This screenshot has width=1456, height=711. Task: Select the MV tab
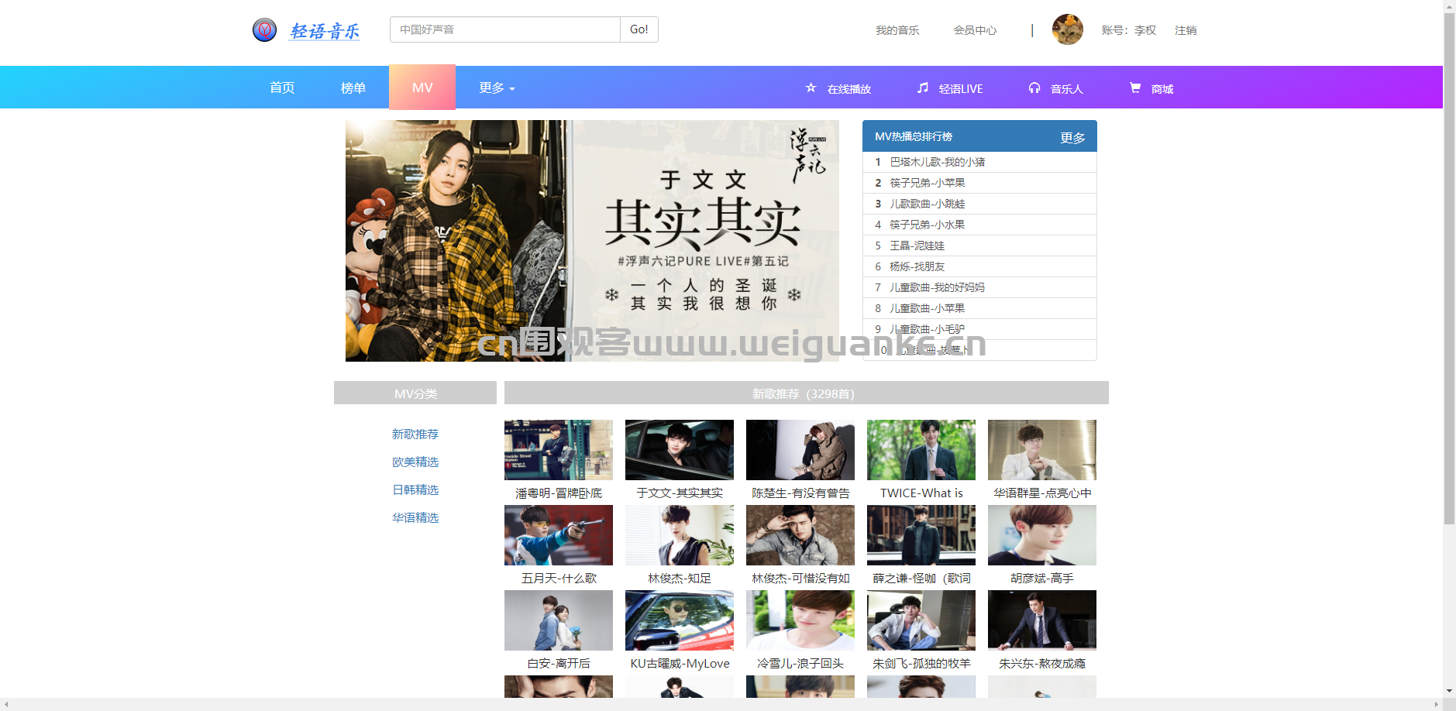point(422,88)
